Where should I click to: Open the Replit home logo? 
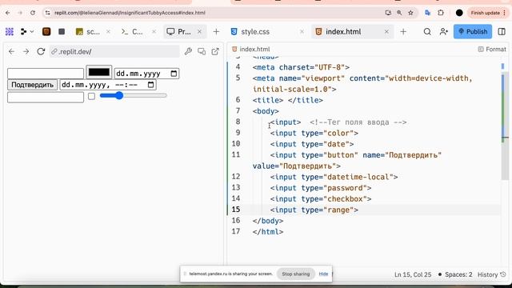10,32
